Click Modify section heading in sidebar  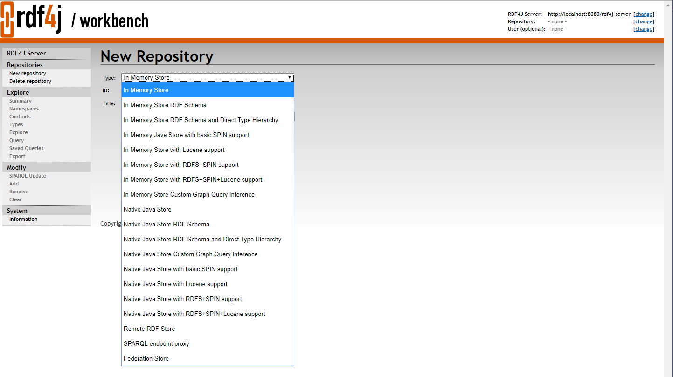tap(16, 167)
